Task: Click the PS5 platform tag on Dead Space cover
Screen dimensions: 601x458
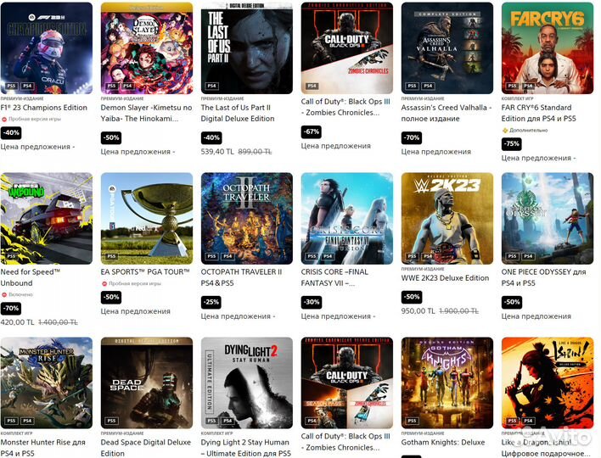Action: coord(111,421)
